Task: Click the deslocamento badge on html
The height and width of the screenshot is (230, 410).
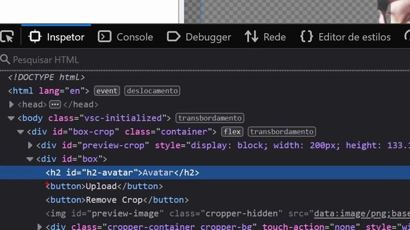Action: coord(152,91)
